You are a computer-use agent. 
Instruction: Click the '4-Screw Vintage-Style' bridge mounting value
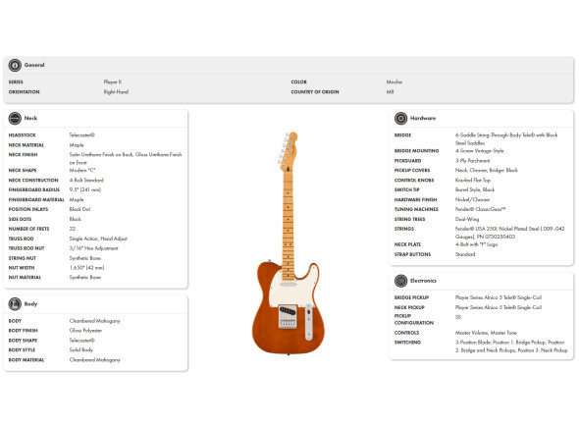[x=479, y=151]
